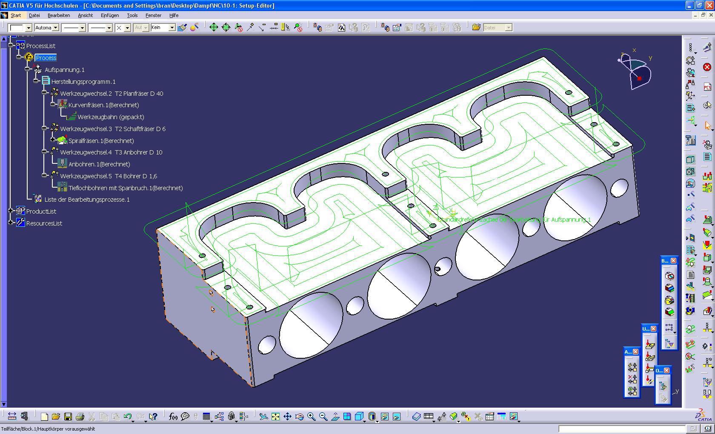Click the PCS icon in right toolbar
This screenshot has height=434, width=715.
pos(707,87)
